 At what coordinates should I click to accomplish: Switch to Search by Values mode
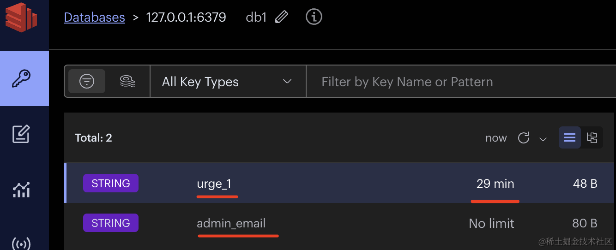coord(127,82)
